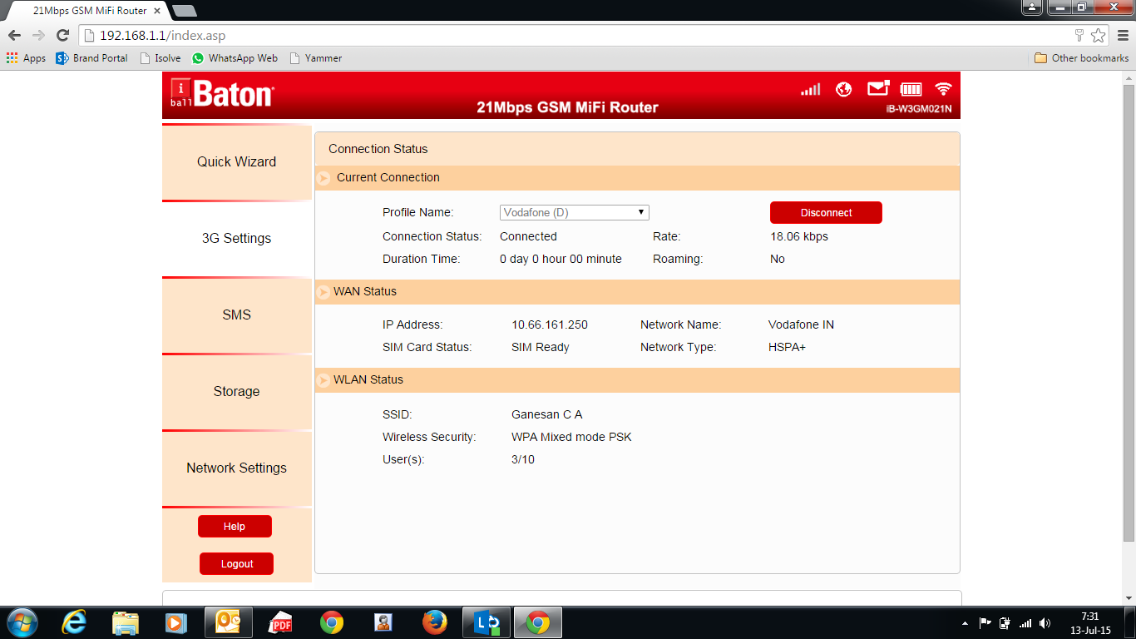Collapse the Current Connection section arrow
The image size is (1136, 639).
click(x=324, y=178)
